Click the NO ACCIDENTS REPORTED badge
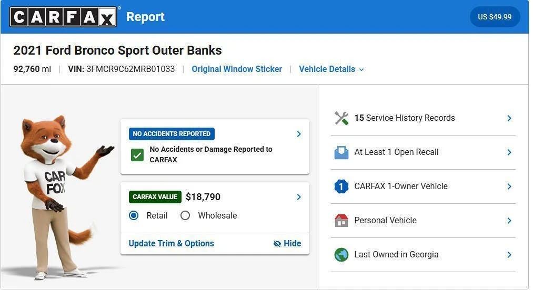The height and width of the screenshot is (291, 533). [x=172, y=134]
